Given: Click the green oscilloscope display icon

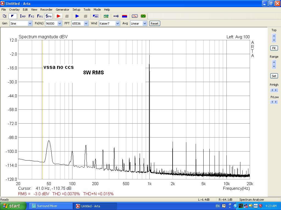Looking at the screenshot, I should pyautogui.click(x=143, y=16).
